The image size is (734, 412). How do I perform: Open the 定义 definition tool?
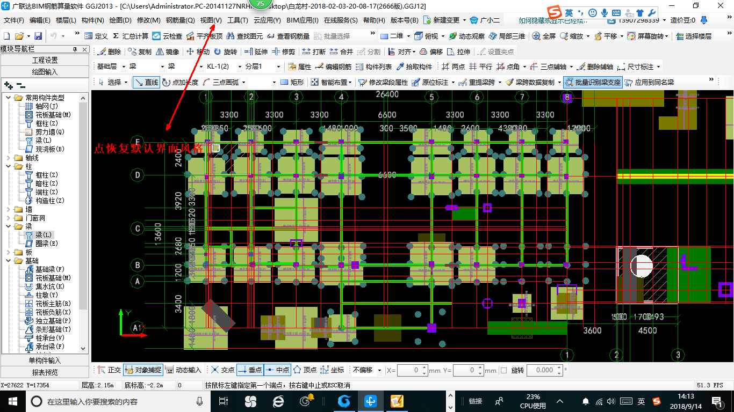pos(97,36)
